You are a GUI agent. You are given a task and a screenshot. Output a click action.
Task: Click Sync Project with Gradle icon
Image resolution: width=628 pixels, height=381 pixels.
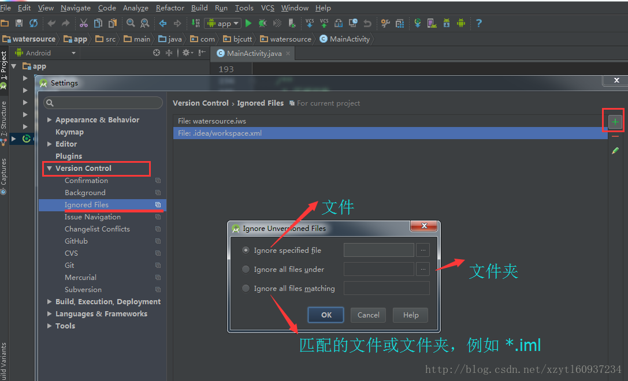coord(417,23)
